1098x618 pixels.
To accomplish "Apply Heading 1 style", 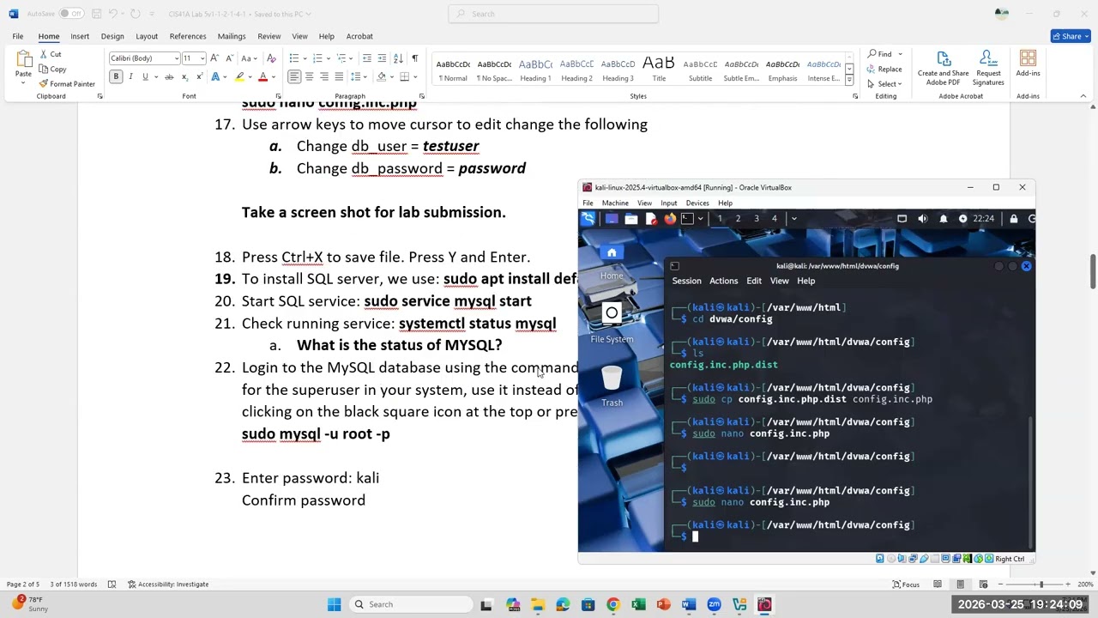I will pyautogui.click(x=535, y=70).
